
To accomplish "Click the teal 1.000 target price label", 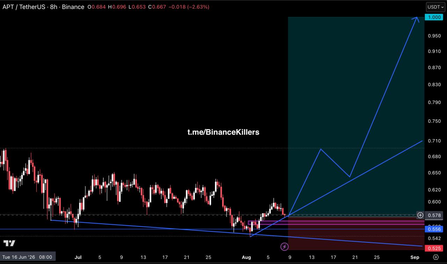I will [x=433, y=17].
